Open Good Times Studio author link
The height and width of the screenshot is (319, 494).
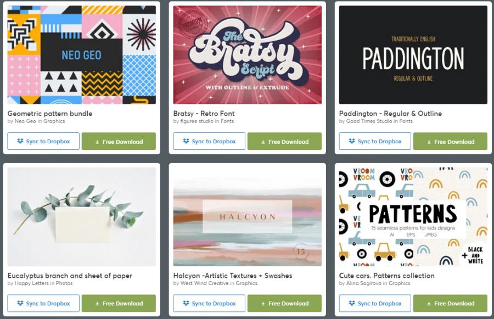[x=369, y=121]
